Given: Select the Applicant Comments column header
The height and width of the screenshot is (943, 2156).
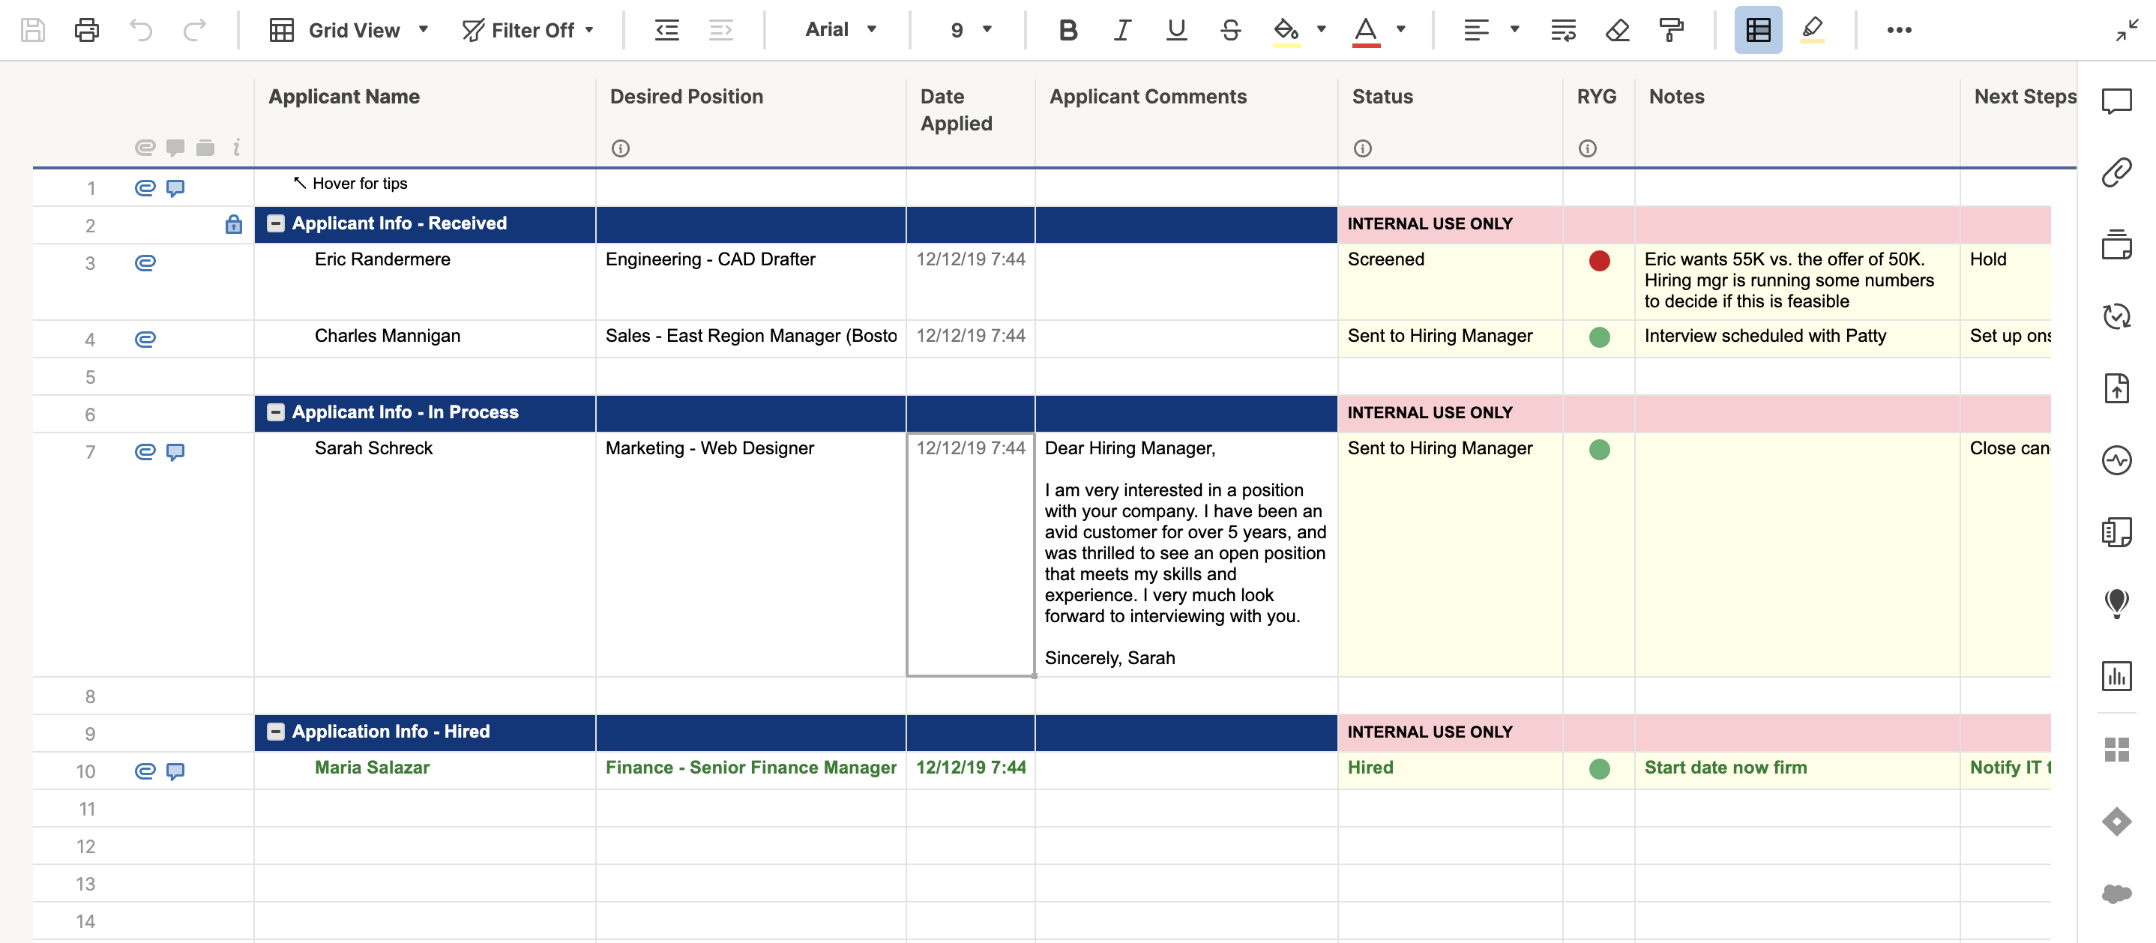Looking at the screenshot, I should click(x=1186, y=123).
